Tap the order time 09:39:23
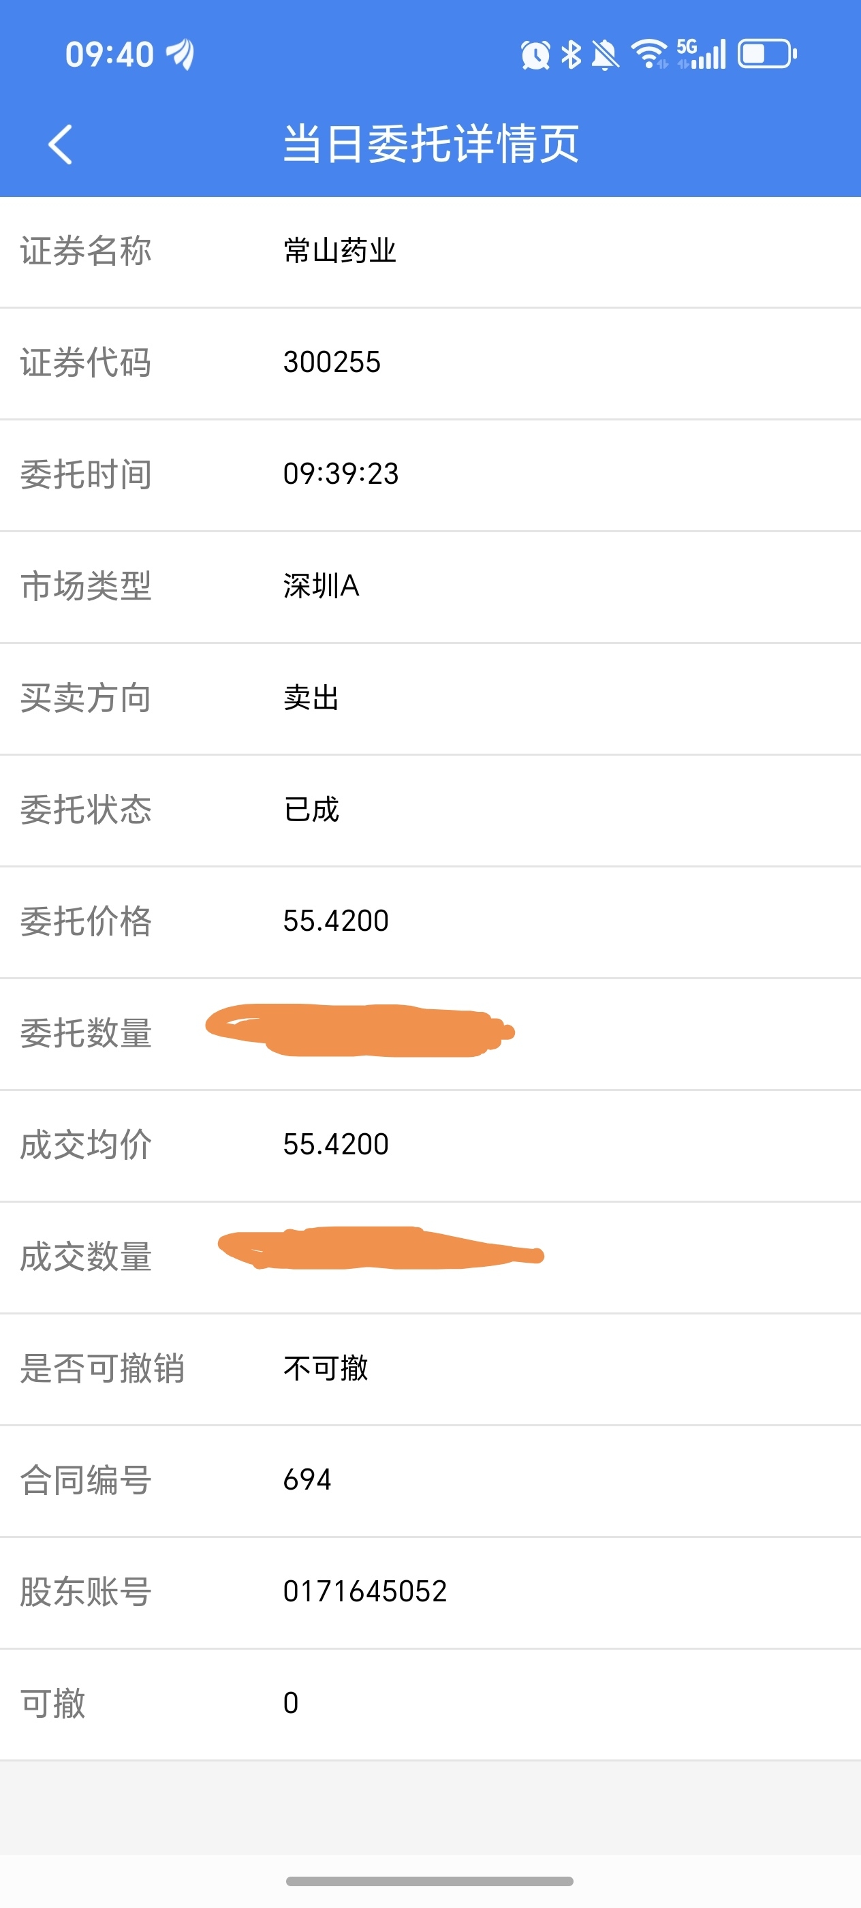Image resolution: width=861 pixels, height=1908 pixels. 341,474
